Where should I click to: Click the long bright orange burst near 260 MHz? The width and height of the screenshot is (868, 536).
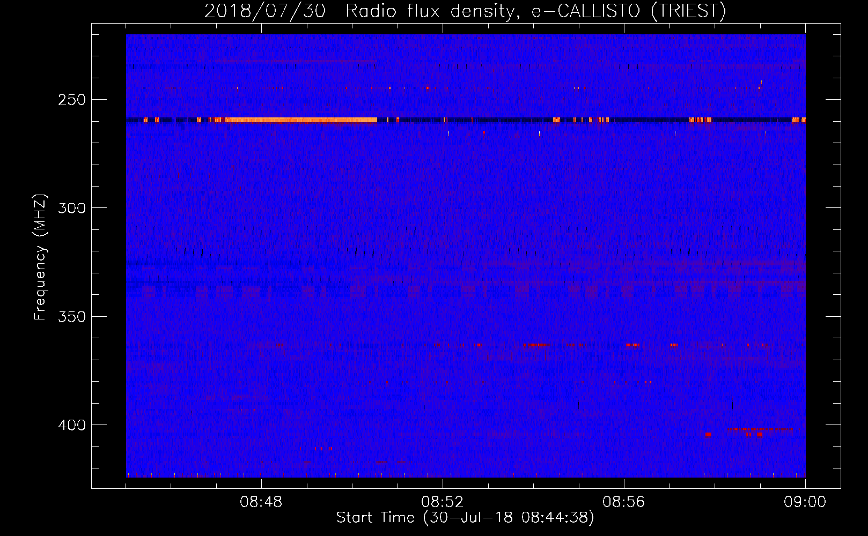[300, 120]
